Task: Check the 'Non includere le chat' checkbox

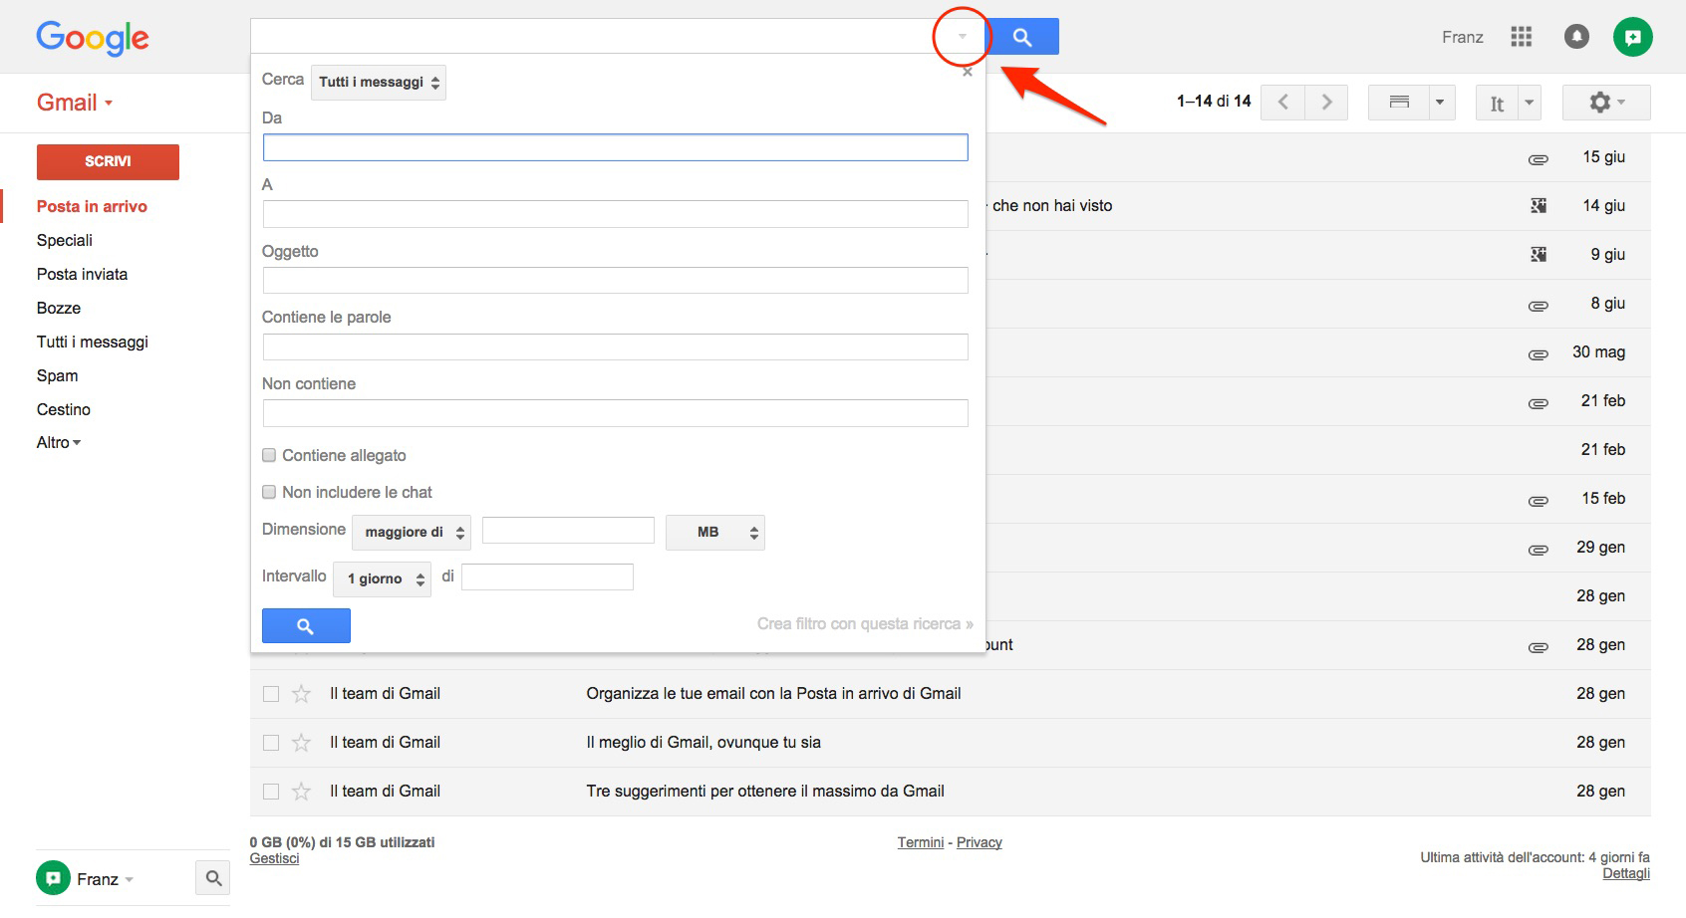Action: point(269,492)
